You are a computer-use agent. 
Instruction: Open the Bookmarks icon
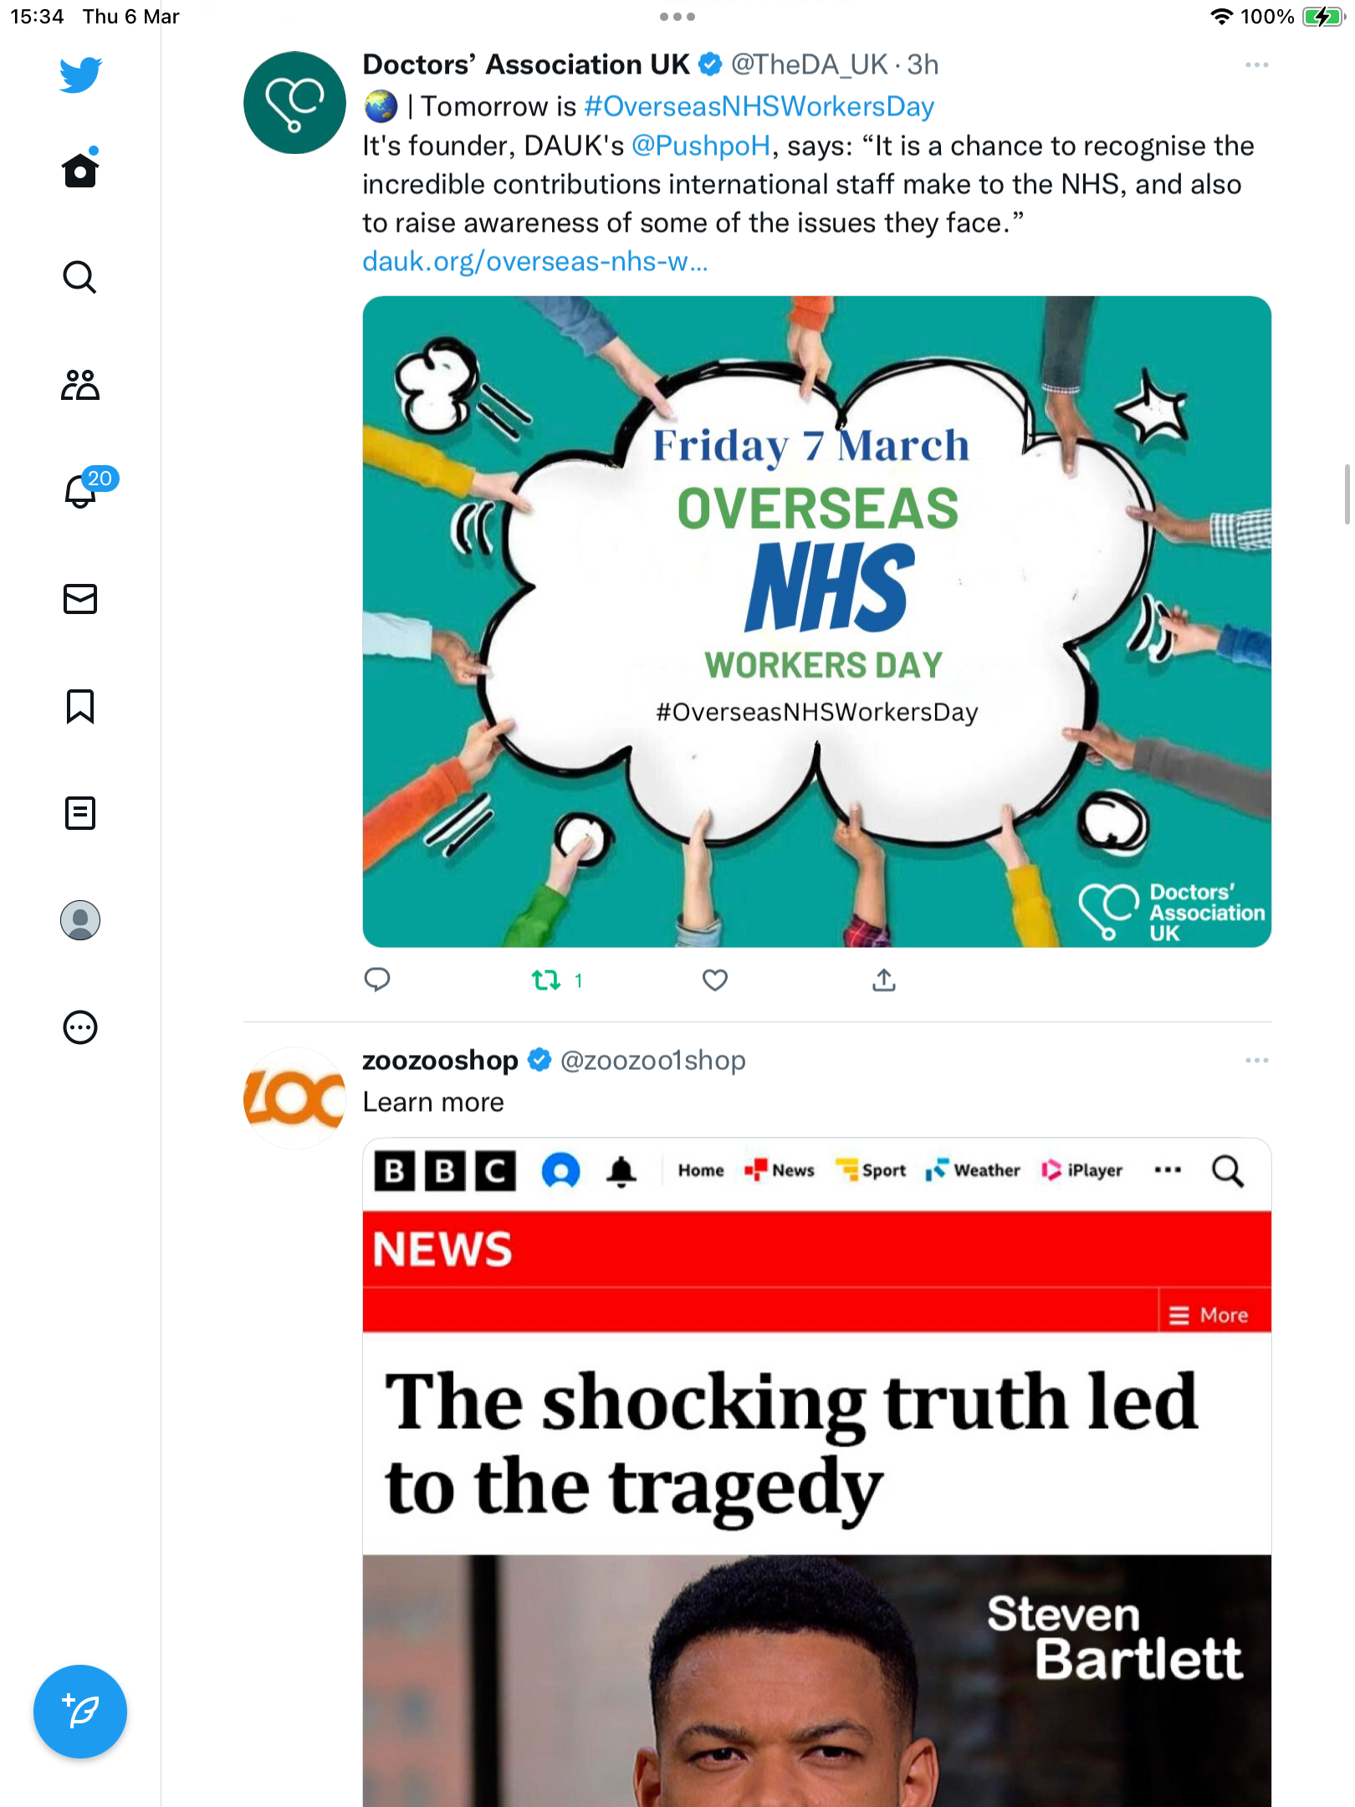pos(80,706)
